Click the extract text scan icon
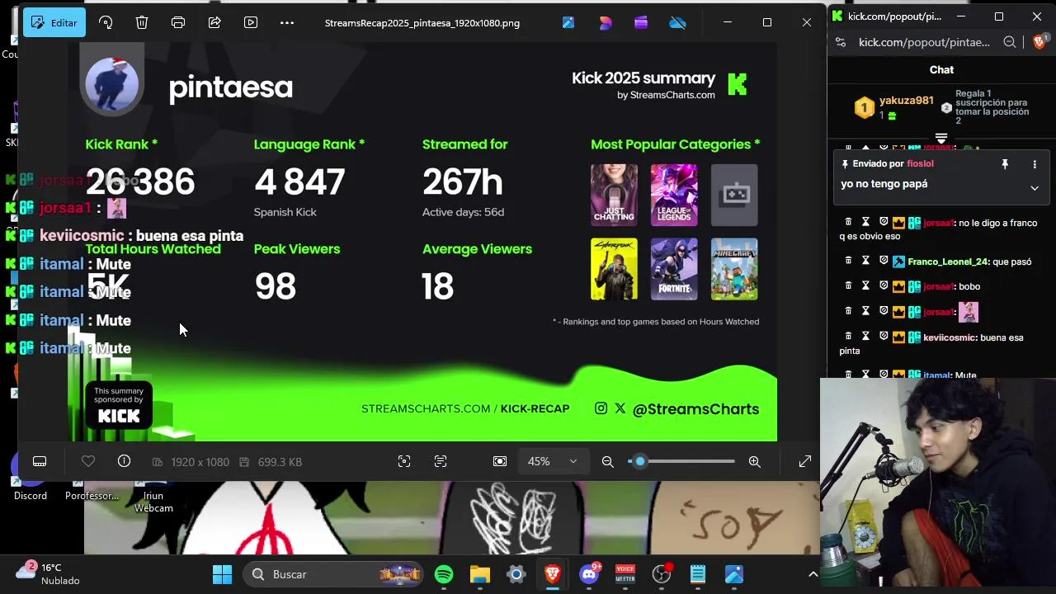Image resolution: width=1056 pixels, height=594 pixels. pos(441,461)
